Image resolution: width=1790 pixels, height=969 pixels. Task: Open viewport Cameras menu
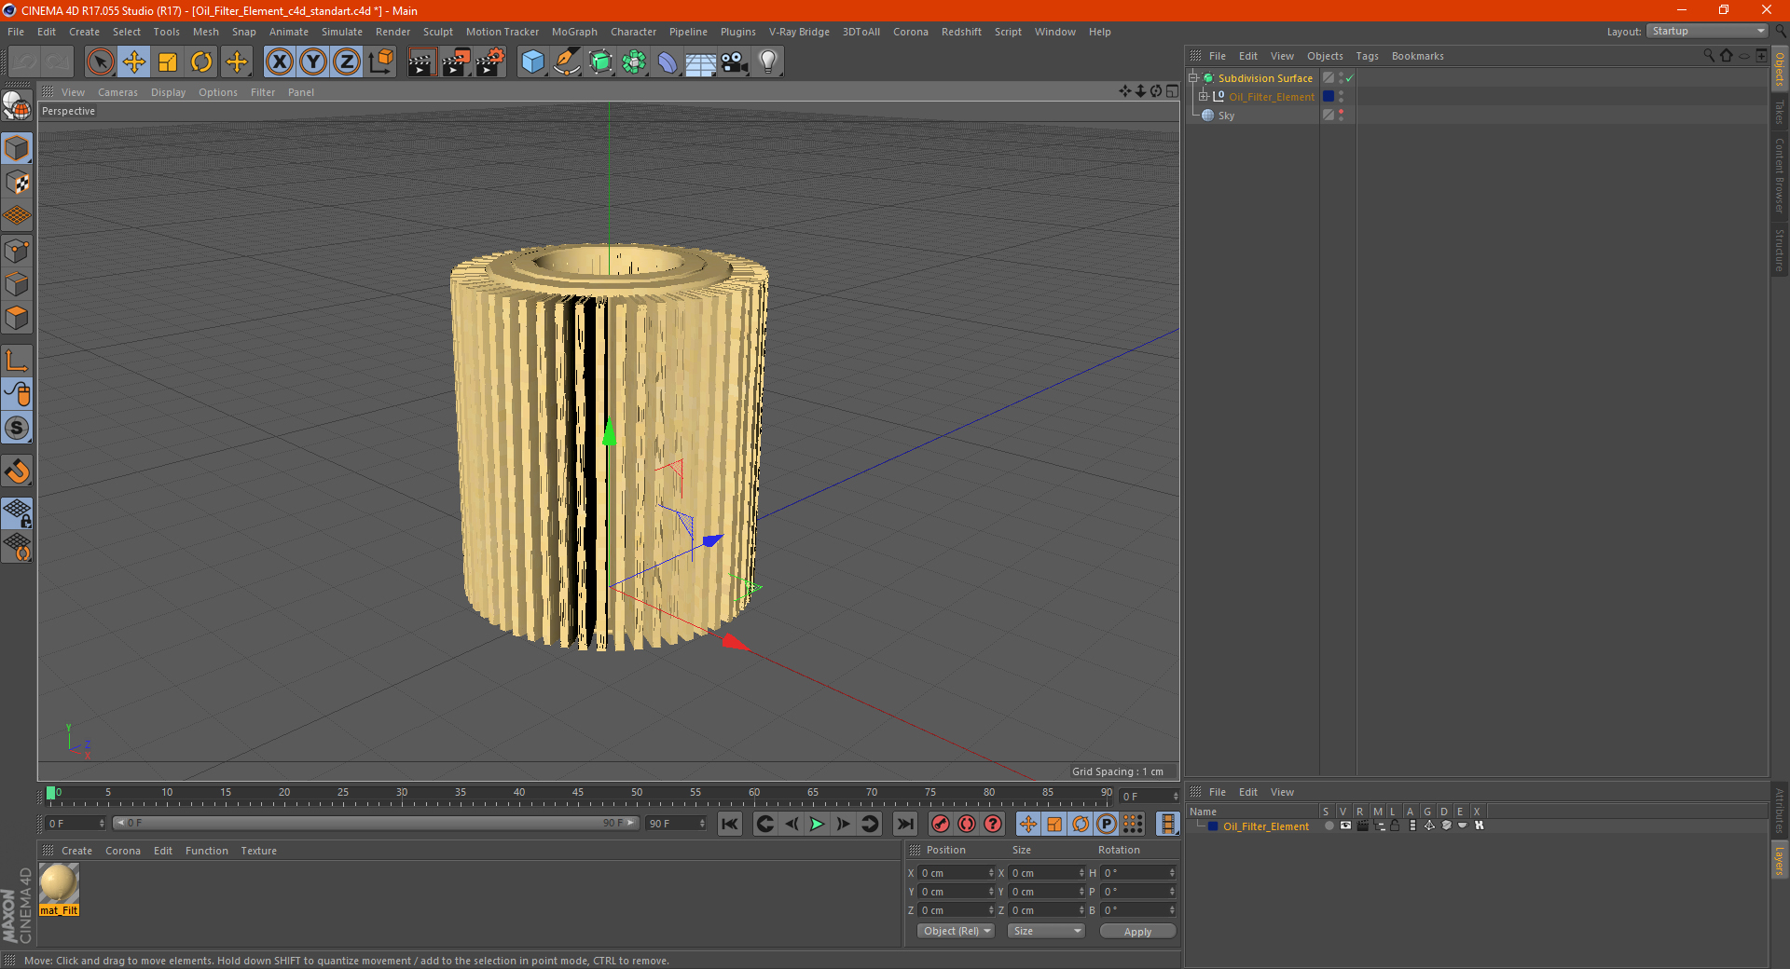tap(117, 92)
